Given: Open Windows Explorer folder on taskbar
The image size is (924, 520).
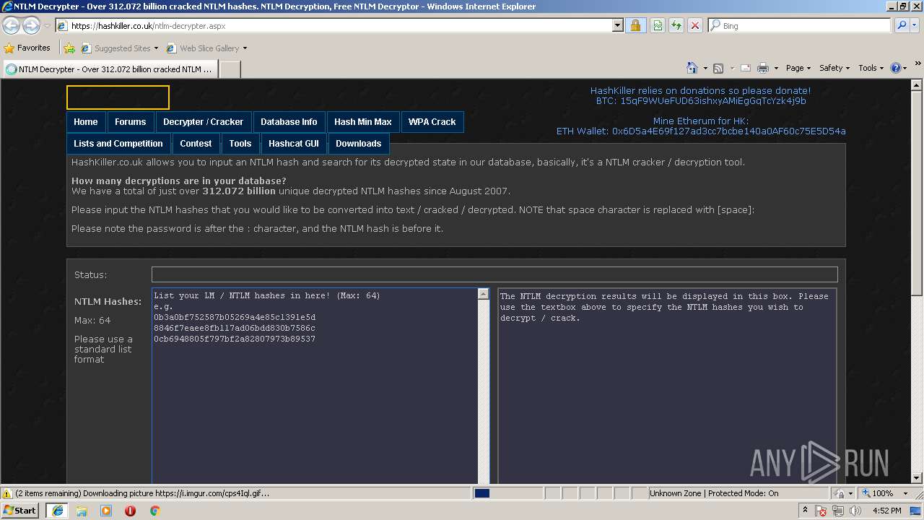Looking at the screenshot, I should [x=82, y=511].
